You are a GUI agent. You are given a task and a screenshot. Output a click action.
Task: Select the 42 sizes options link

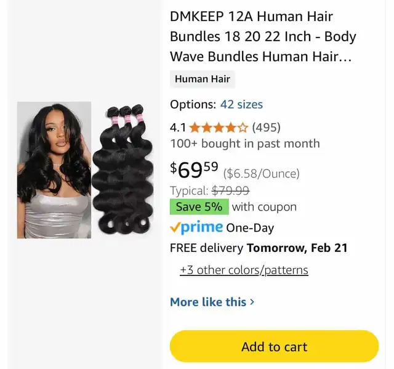pyautogui.click(x=241, y=104)
